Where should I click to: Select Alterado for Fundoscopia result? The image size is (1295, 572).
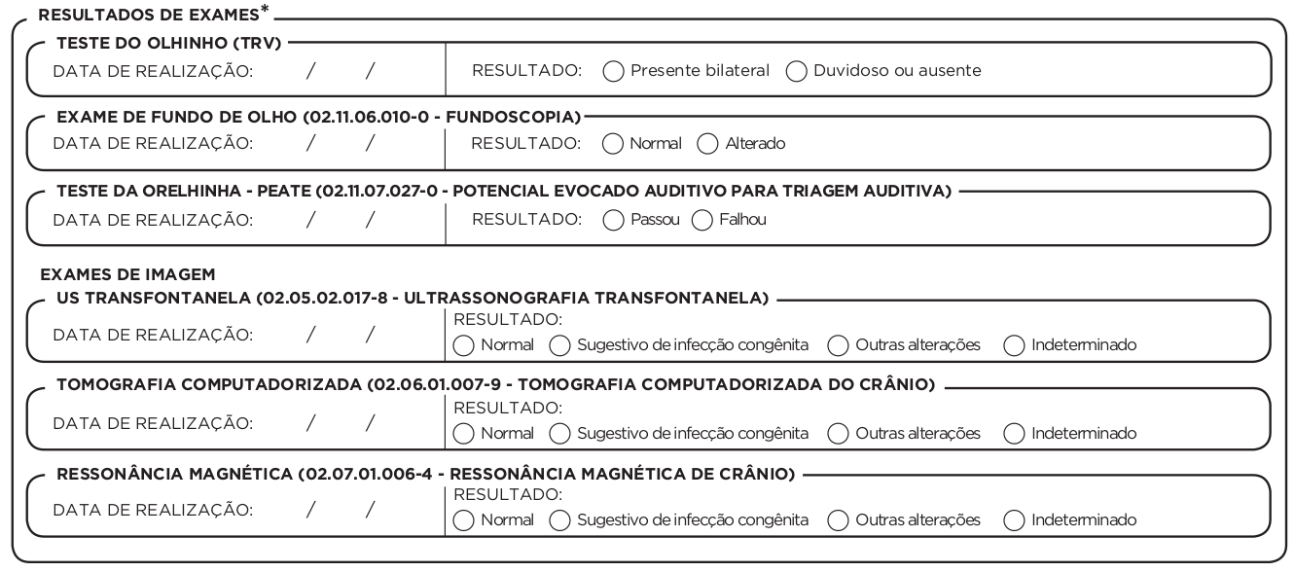click(x=707, y=143)
